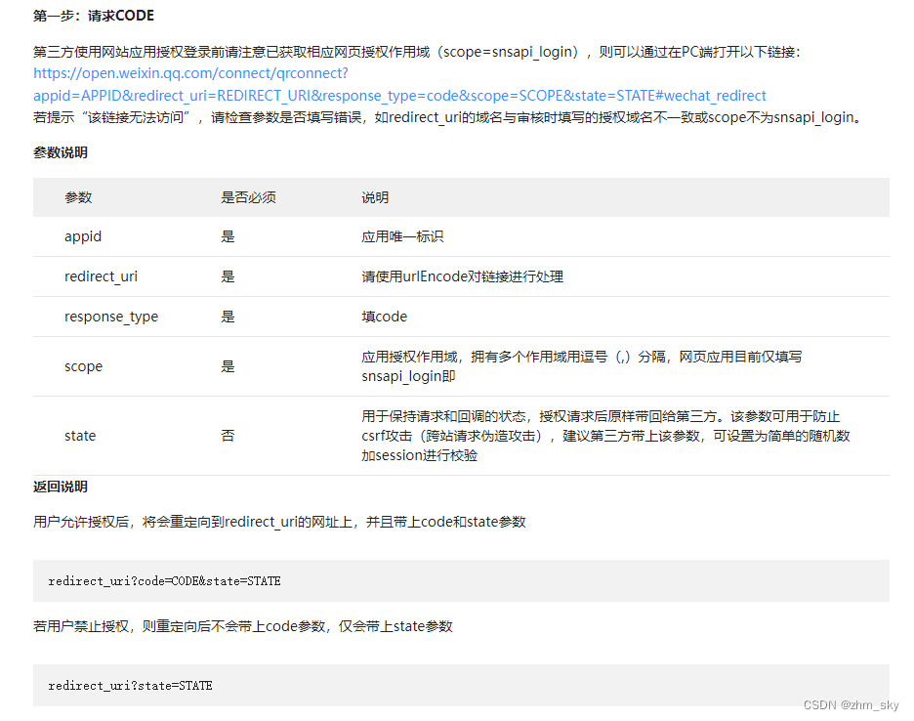
Task: Click the 'state' parameter cell
Action: pyautogui.click(x=80, y=436)
